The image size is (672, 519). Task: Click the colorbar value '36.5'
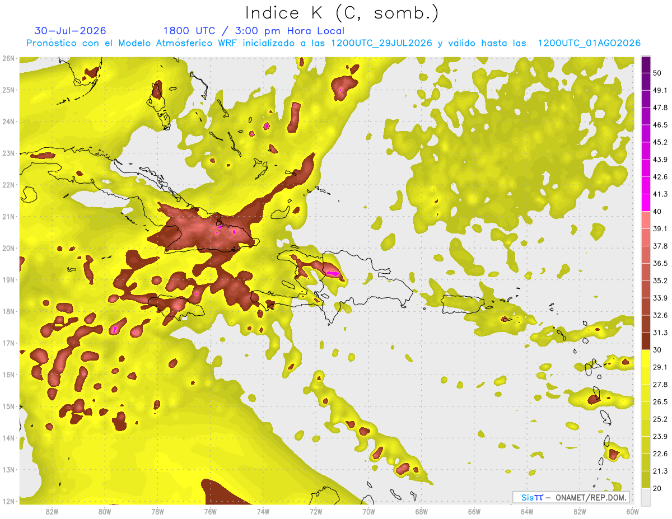tap(660, 263)
